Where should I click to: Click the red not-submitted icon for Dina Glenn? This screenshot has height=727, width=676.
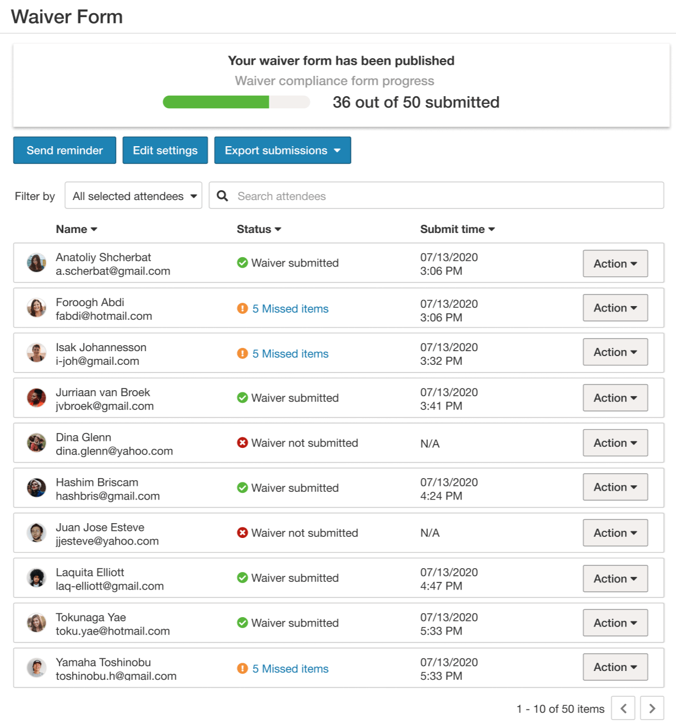pos(243,442)
